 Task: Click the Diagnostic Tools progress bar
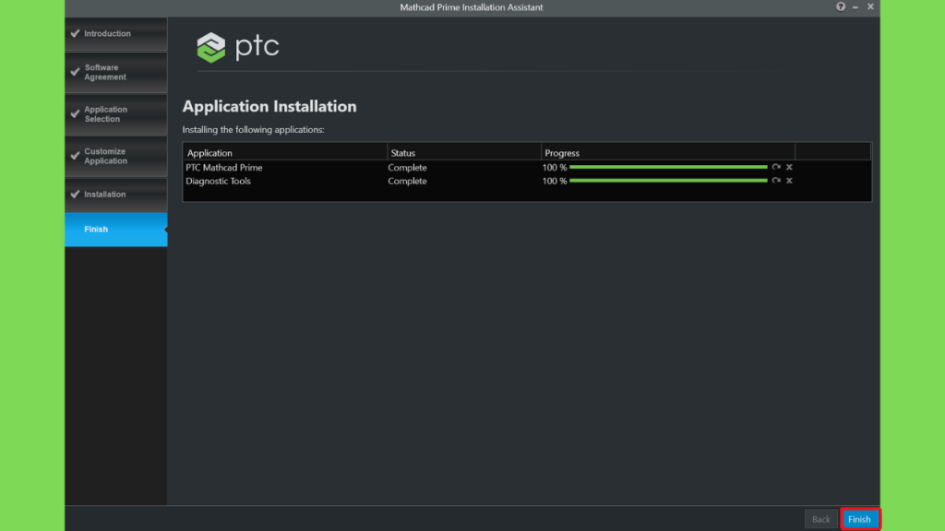(x=668, y=181)
